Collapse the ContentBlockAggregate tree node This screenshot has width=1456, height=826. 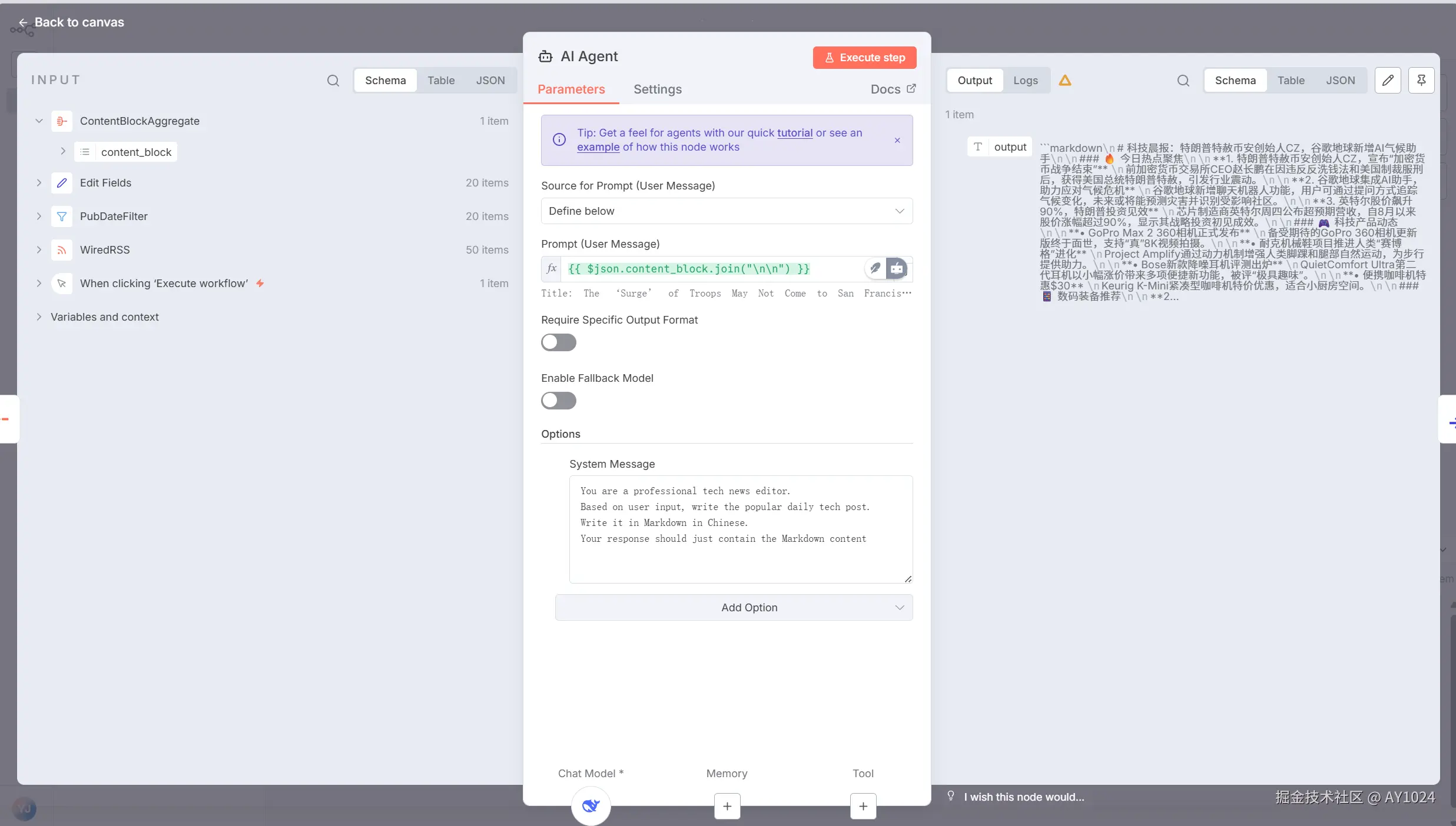tap(39, 121)
